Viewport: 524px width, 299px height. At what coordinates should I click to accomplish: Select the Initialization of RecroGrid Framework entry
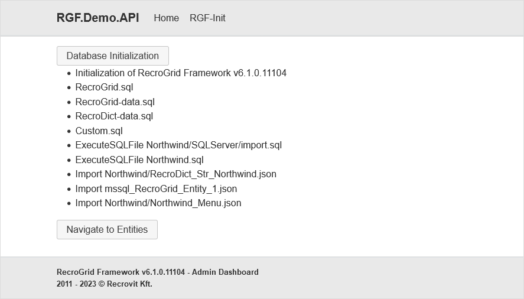(181, 73)
